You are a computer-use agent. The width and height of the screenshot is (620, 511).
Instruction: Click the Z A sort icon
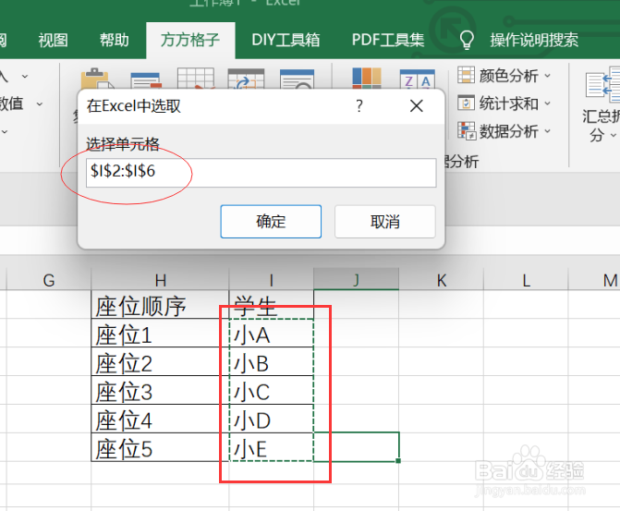click(x=417, y=79)
